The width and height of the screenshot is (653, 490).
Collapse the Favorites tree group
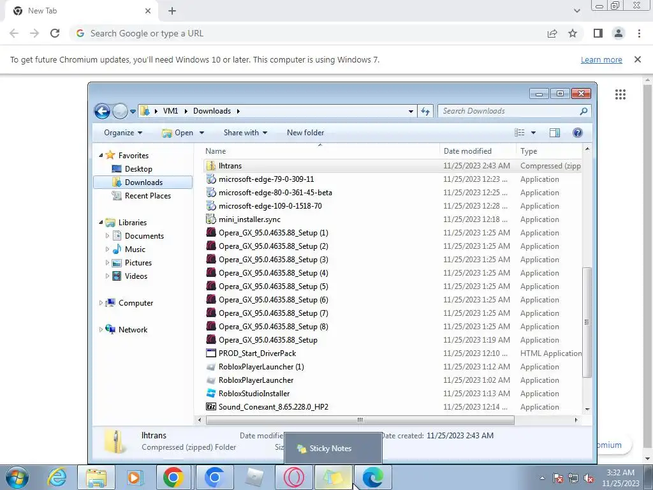[101, 155]
